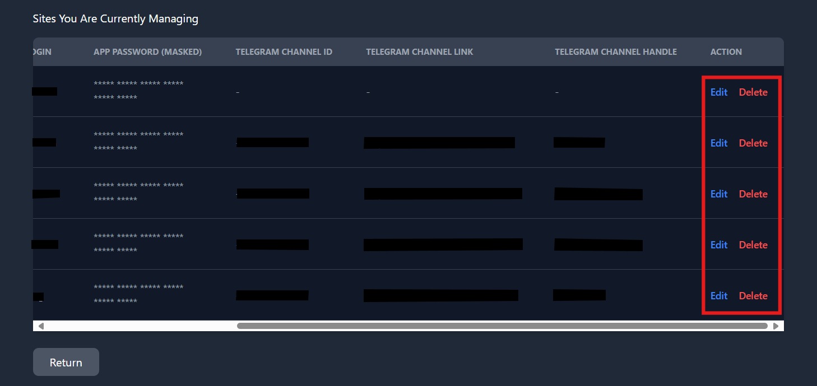The height and width of the screenshot is (386, 817).
Task: Click Delete on the fourth site row
Action: (x=753, y=244)
